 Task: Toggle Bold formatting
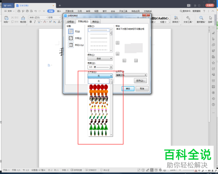point(31,22)
